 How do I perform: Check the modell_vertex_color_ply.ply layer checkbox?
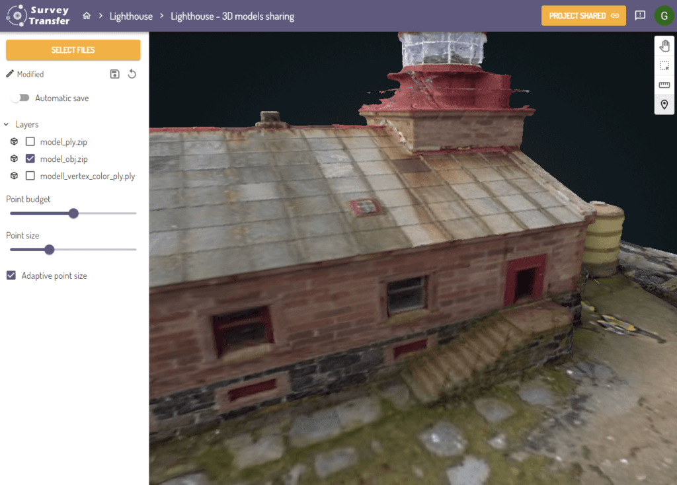click(x=30, y=176)
